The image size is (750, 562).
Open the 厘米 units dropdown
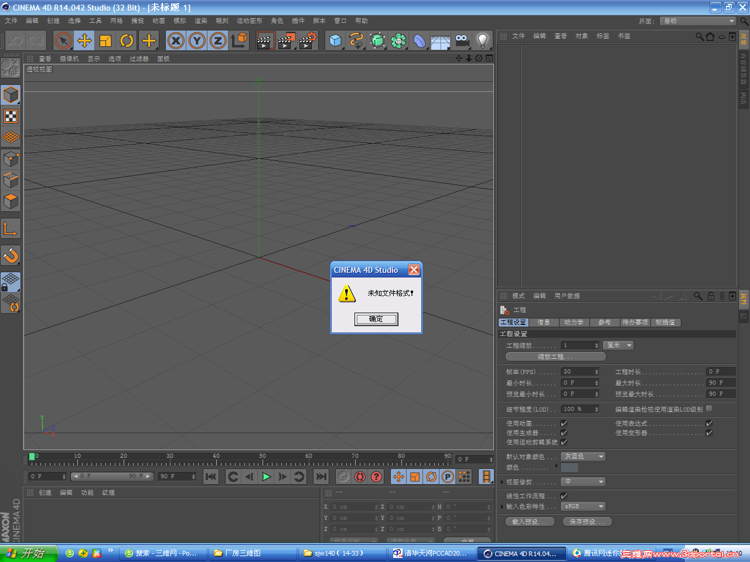pos(619,345)
